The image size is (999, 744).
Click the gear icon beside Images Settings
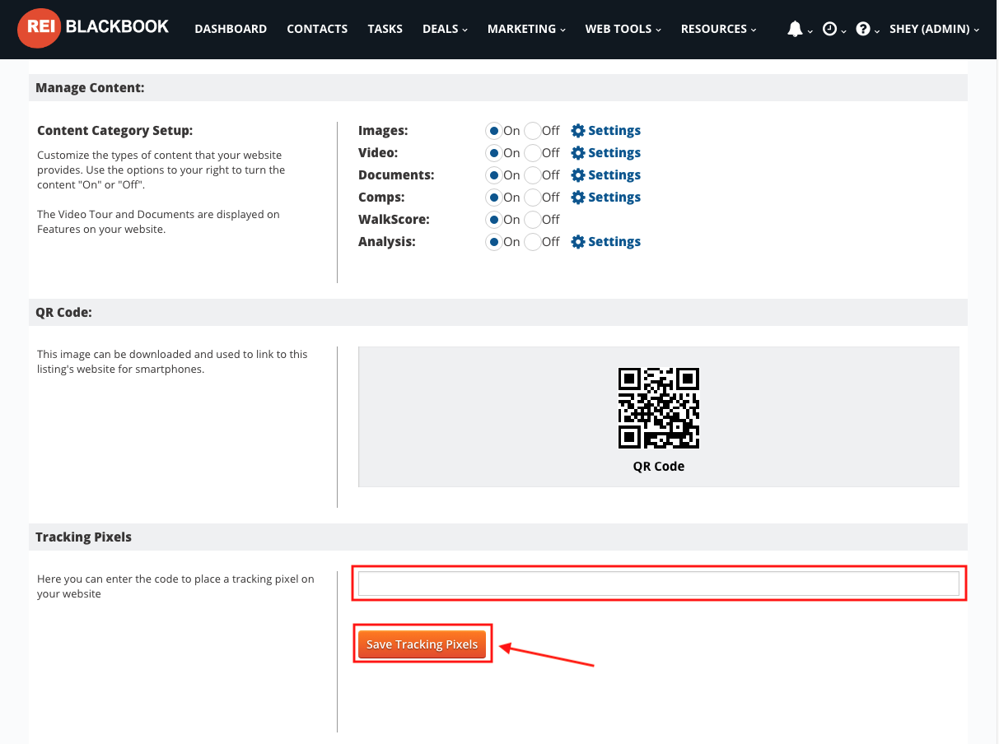(x=578, y=131)
